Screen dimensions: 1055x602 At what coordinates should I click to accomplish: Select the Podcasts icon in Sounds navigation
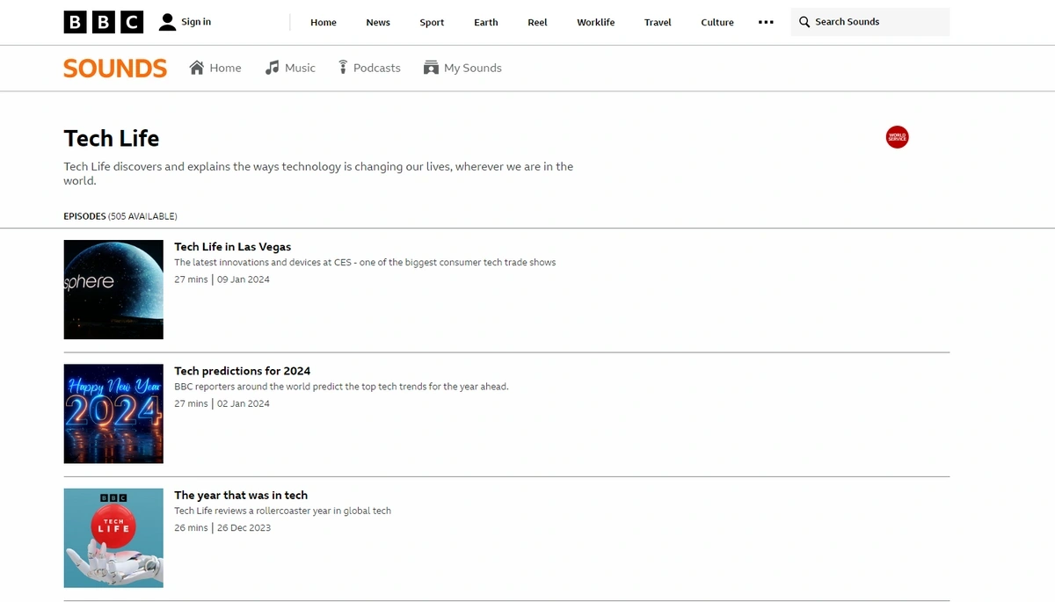coord(342,67)
